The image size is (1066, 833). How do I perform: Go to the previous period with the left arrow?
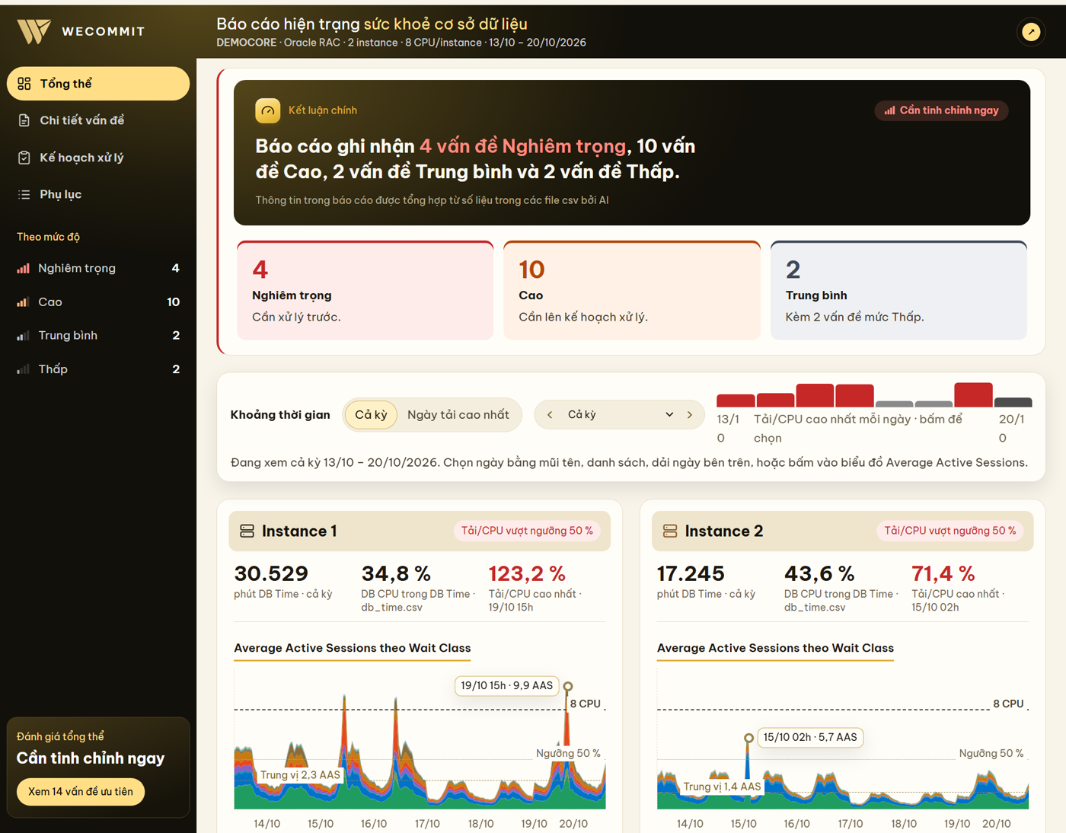tap(550, 415)
